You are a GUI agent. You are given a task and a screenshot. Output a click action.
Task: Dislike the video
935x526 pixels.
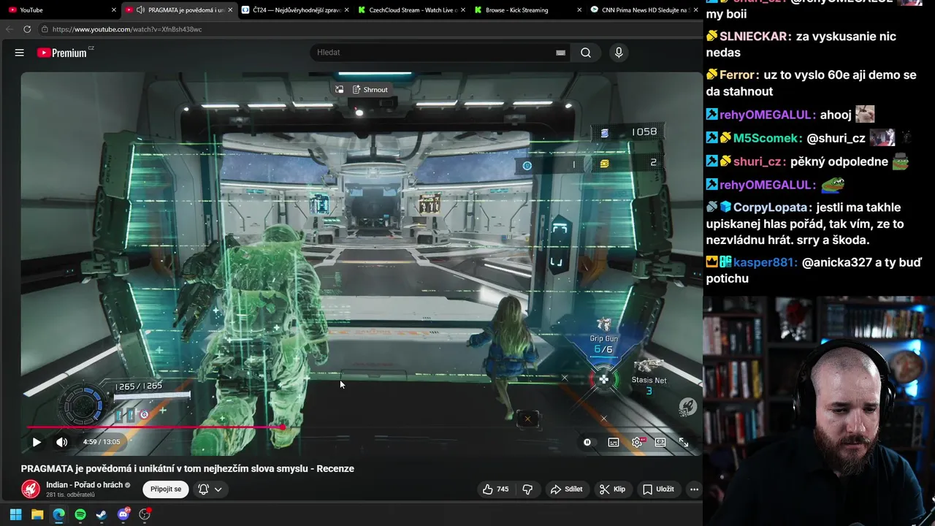[x=527, y=489]
